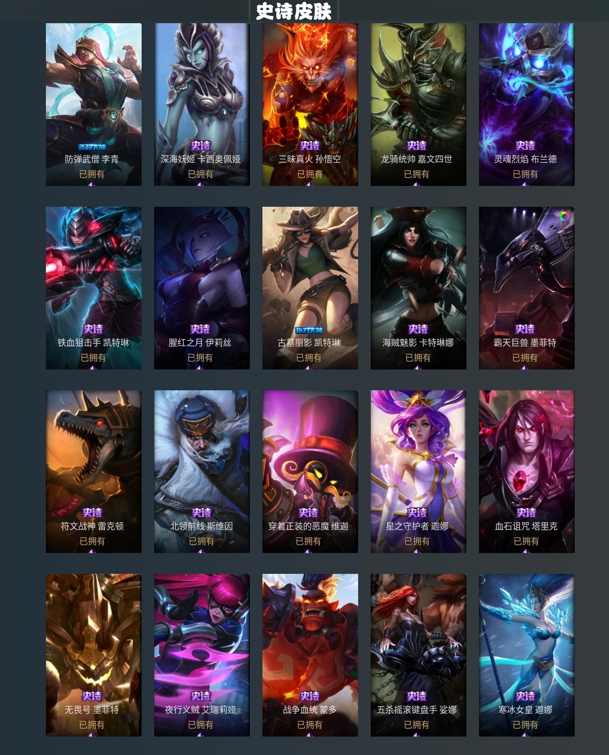Click the chroma wheel icon on 霸天巨兽 墨菲特
Image resolution: width=609 pixels, height=755 pixels.
[x=564, y=217]
